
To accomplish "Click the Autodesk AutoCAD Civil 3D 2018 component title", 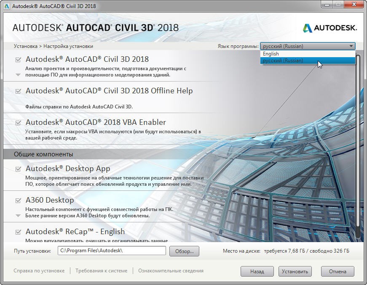I will [x=87, y=59].
